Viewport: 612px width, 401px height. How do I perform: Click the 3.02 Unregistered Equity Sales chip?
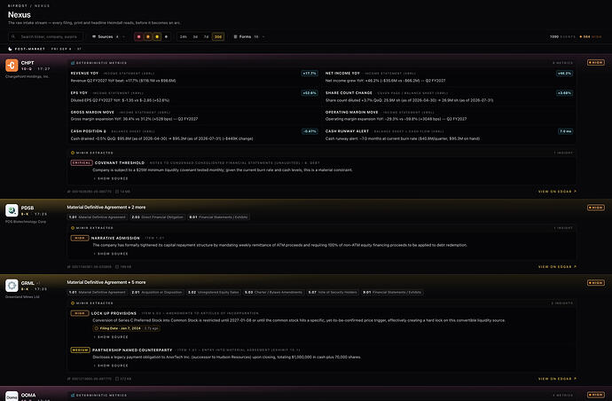point(214,293)
